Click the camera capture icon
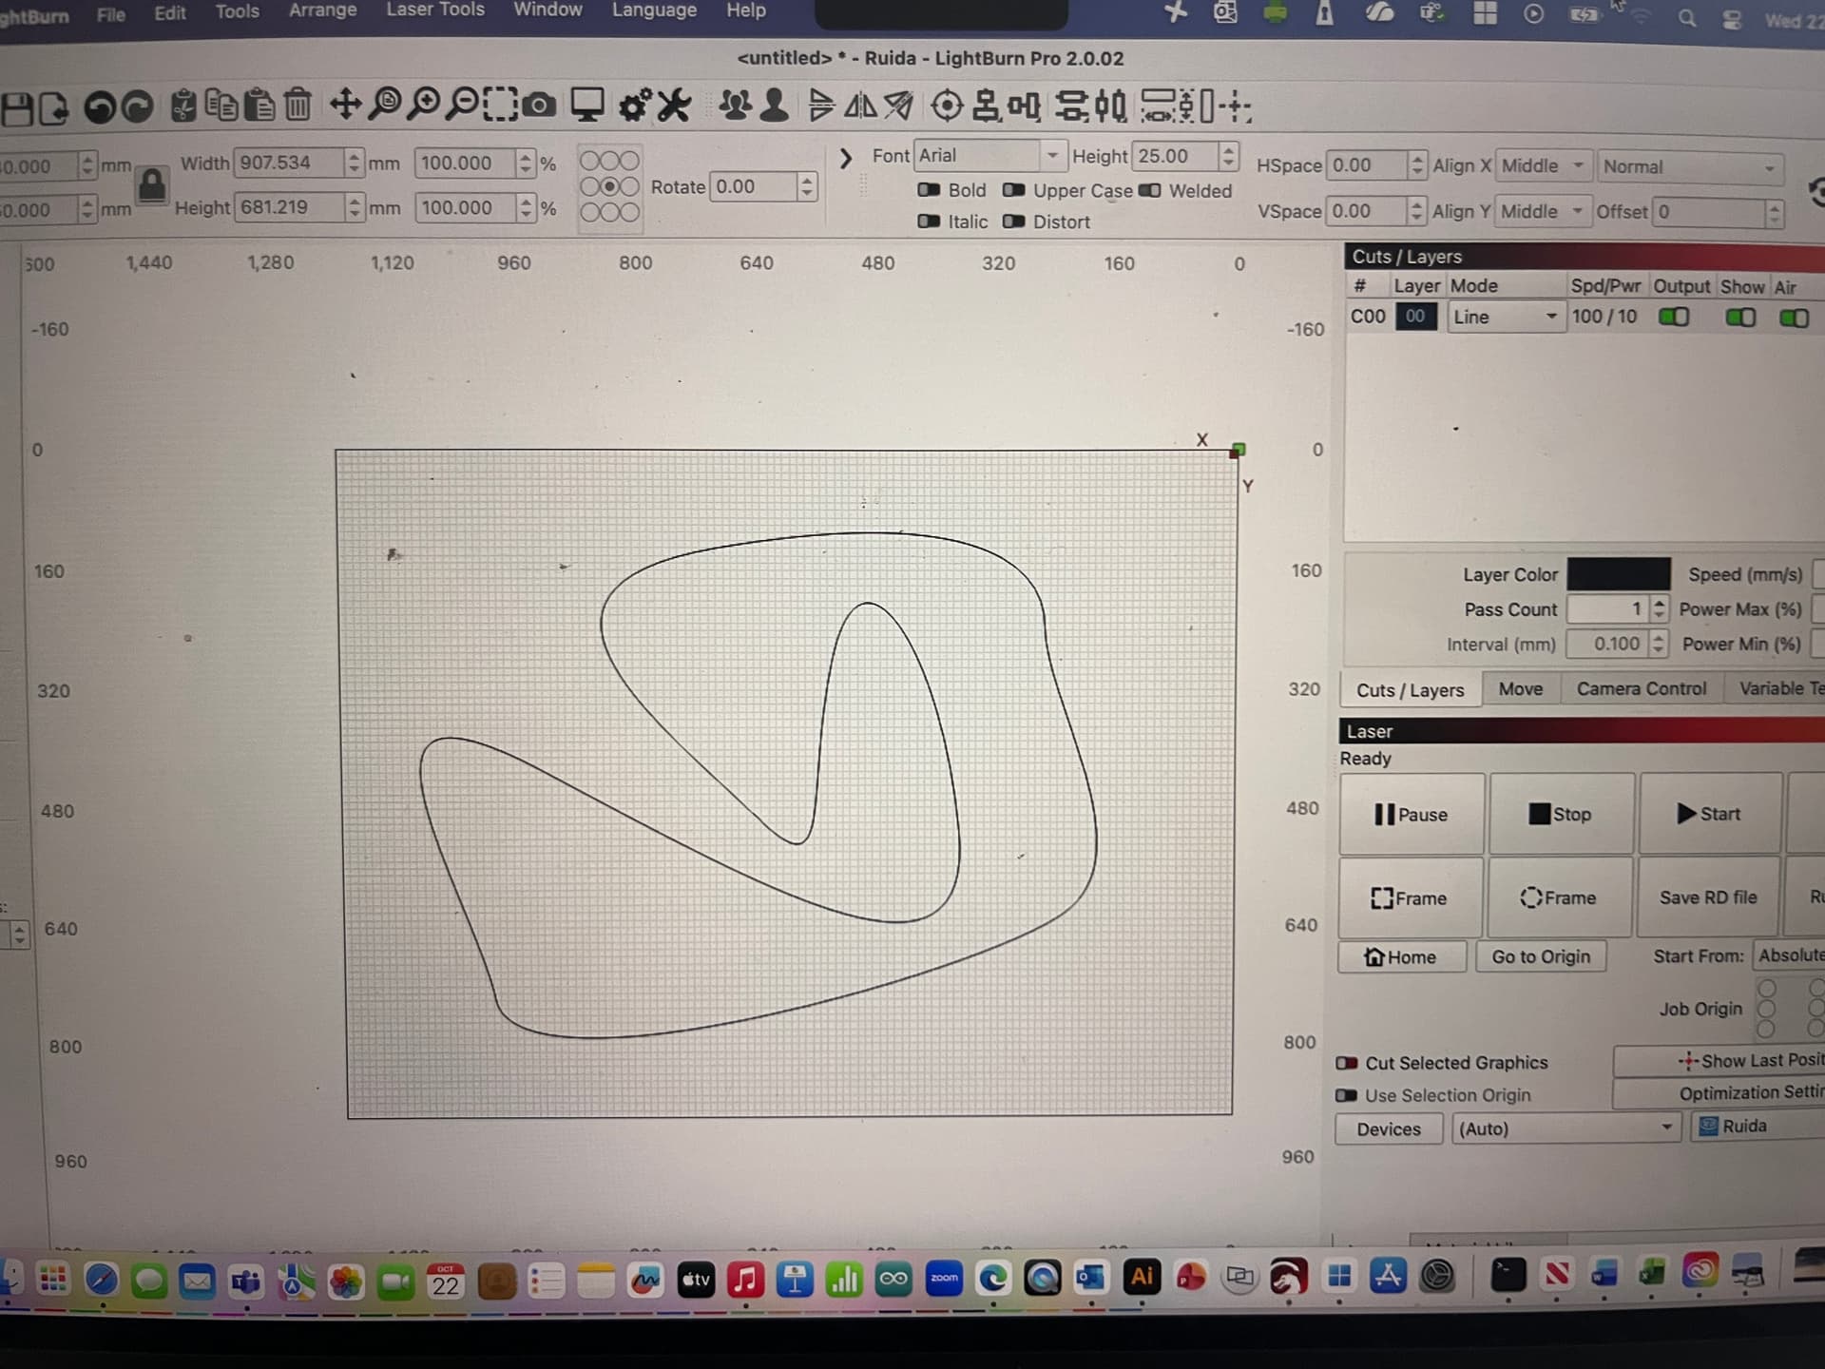Image resolution: width=1825 pixels, height=1369 pixels. tap(539, 106)
